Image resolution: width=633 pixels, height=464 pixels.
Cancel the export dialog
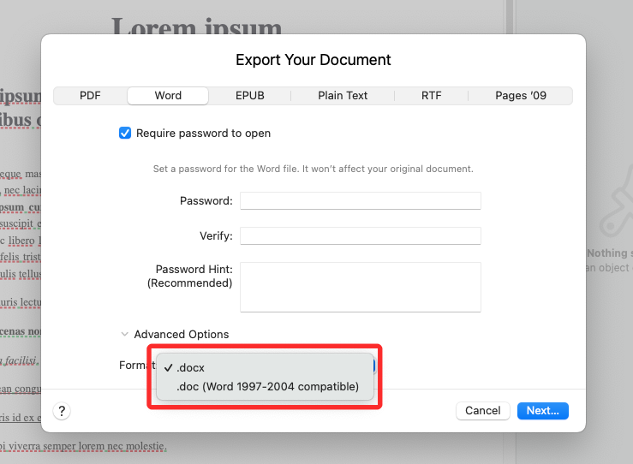(483, 411)
